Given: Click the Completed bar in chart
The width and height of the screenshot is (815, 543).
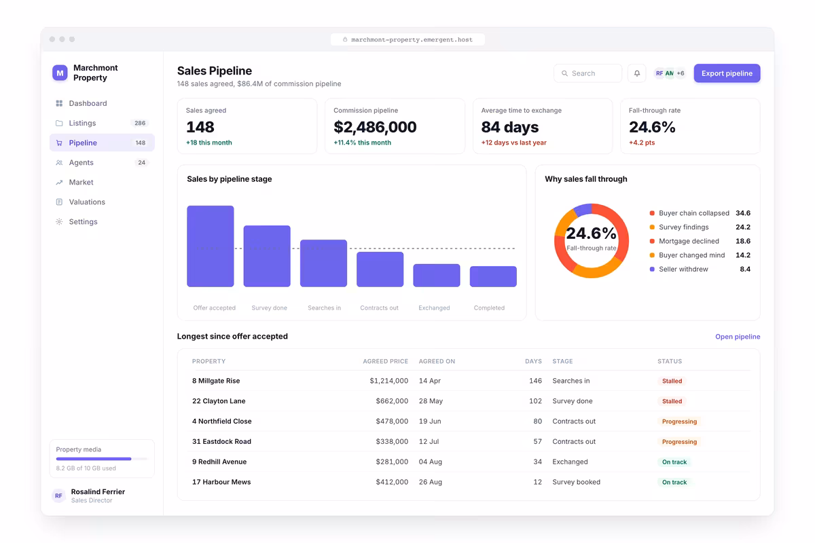Looking at the screenshot, I should point(493,276).
